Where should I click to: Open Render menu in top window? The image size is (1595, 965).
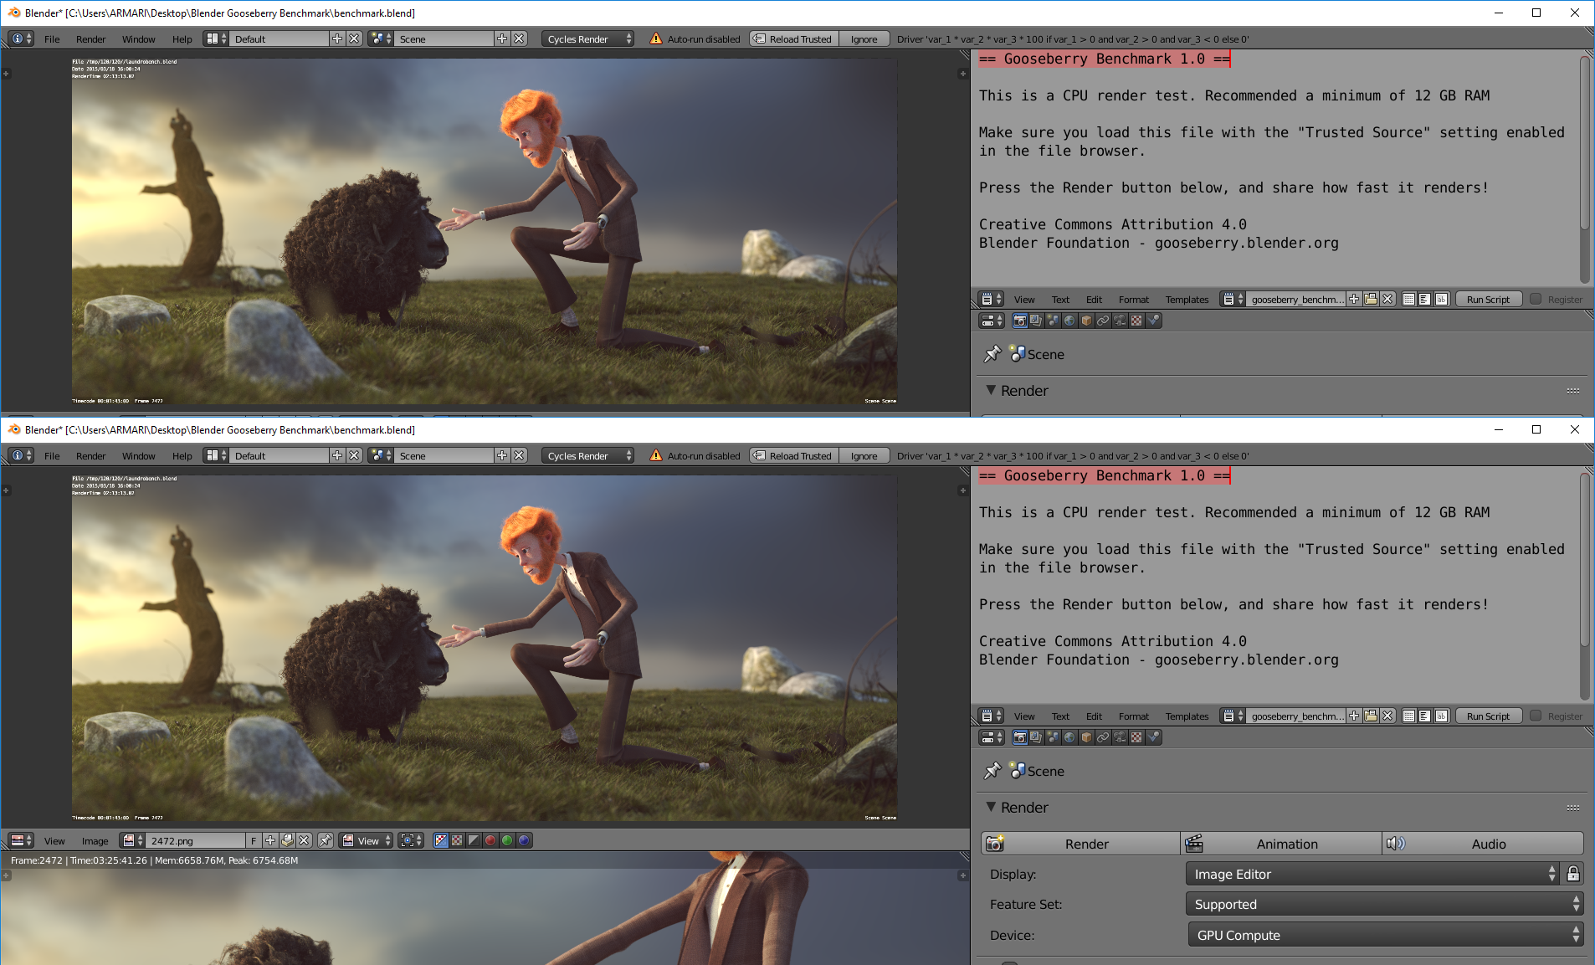[90, 39]
